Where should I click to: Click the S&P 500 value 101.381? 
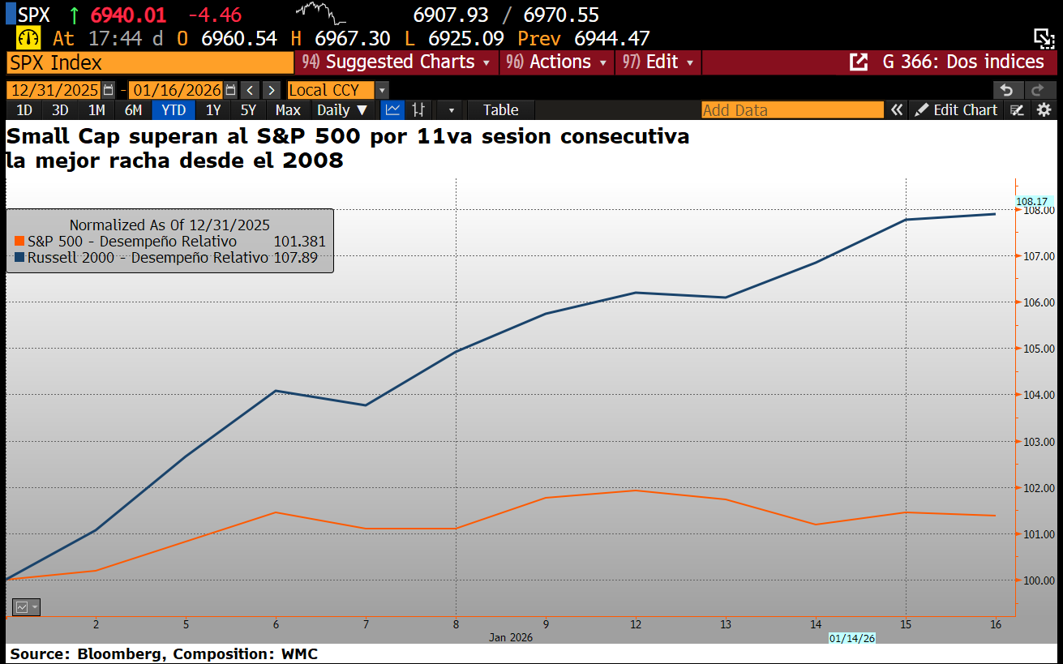pos(299,242)
